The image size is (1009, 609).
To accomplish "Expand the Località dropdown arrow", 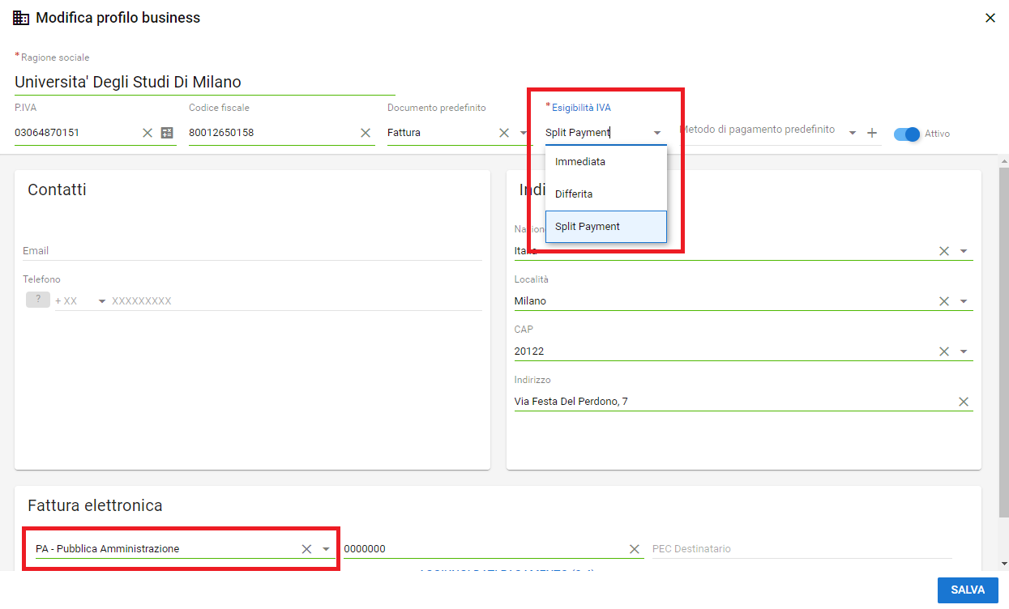I will click(964, 301).
